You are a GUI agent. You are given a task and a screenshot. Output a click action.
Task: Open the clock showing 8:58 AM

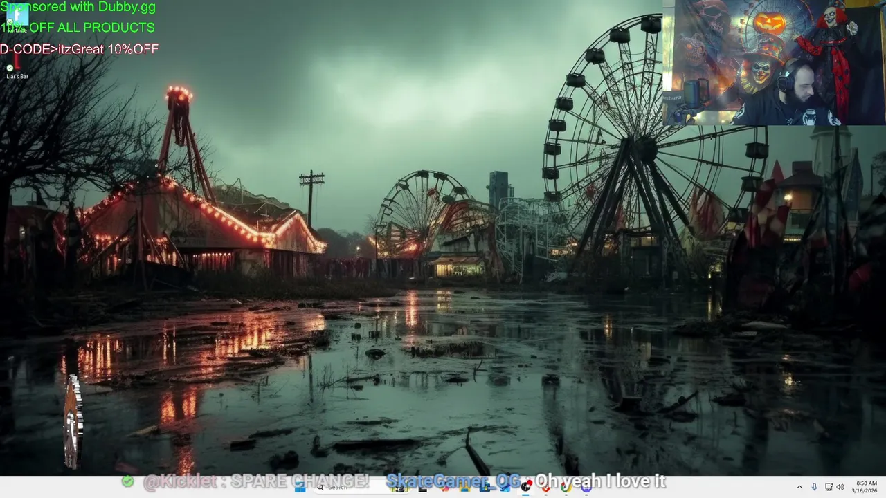click(x=865, y=487)
